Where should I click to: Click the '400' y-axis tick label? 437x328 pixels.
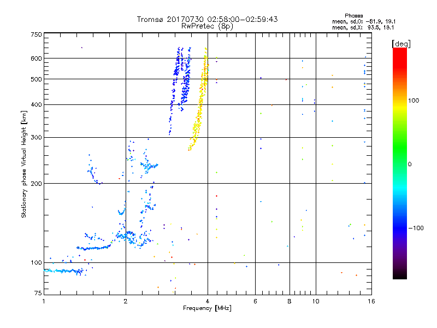coord(36,104)
